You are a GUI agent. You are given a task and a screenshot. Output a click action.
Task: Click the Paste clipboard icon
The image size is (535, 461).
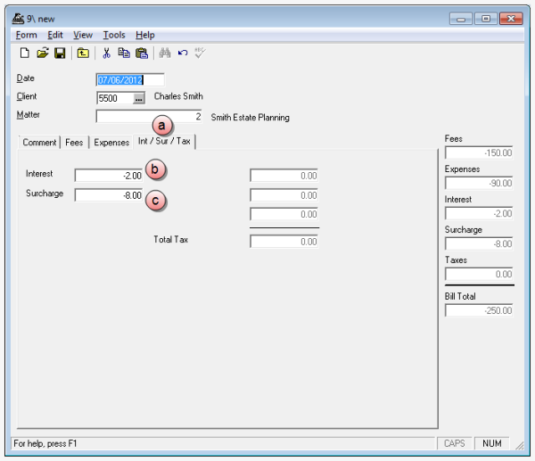(141, 54)
